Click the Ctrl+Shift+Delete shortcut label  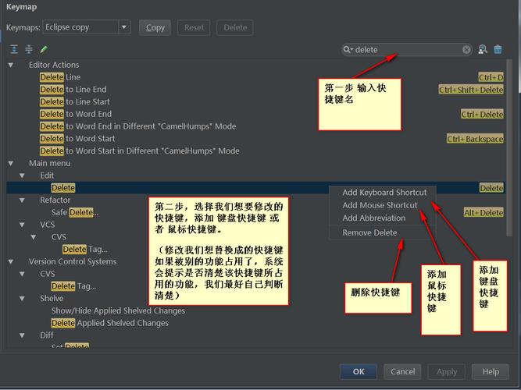click(471, 90)
